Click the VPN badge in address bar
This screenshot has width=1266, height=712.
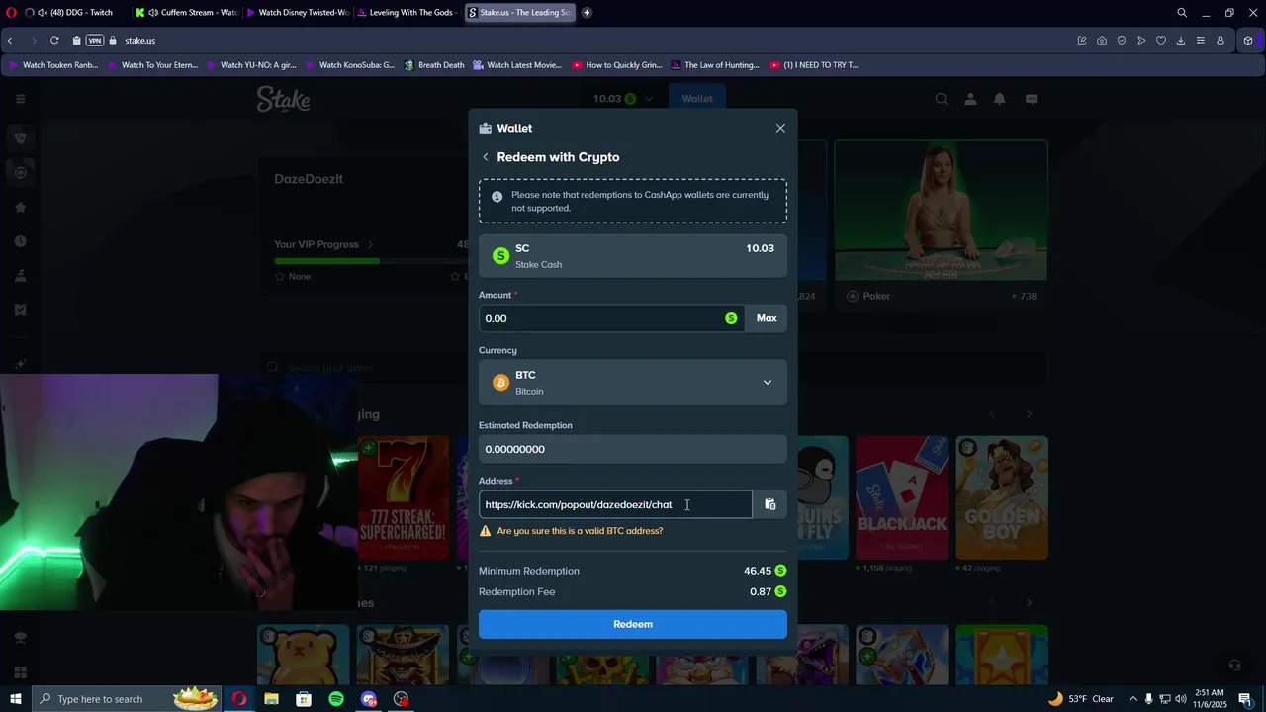pyautogui.click(x=95, y=41)
